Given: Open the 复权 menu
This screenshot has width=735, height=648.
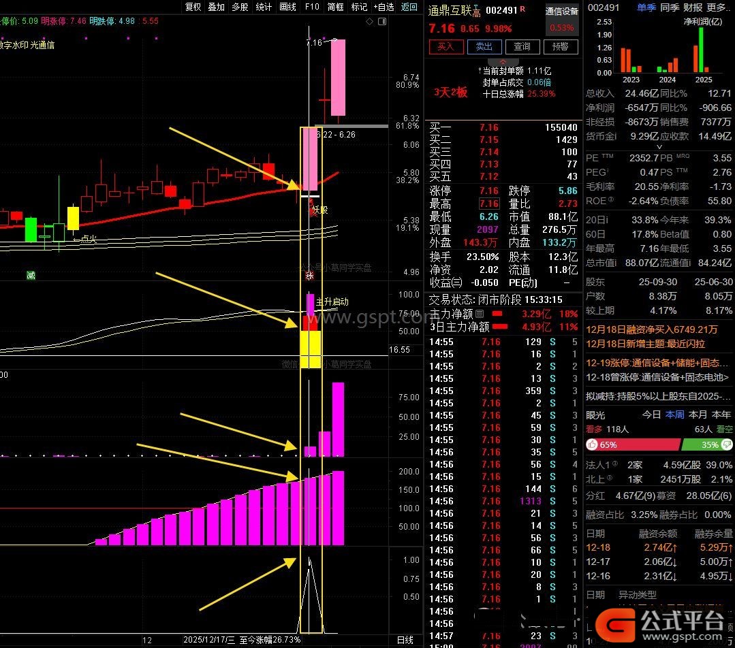Looking at the screenshot, I should coord(193,7).
